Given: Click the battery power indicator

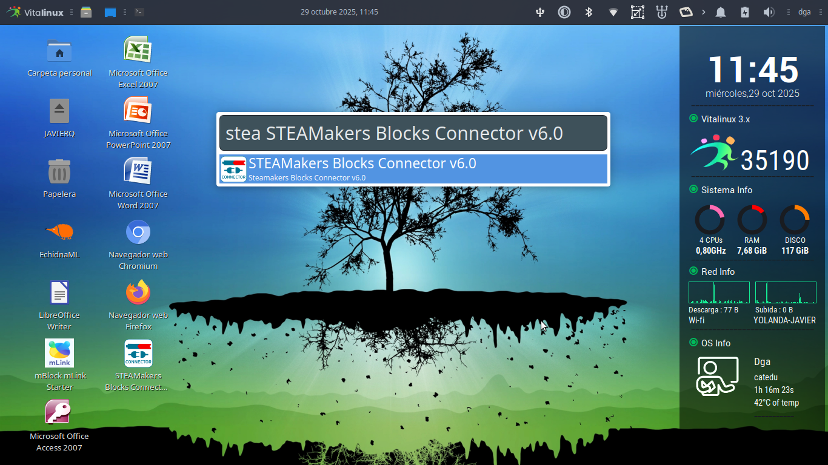Looking at the screenshot, I should (x=745, y=12).
